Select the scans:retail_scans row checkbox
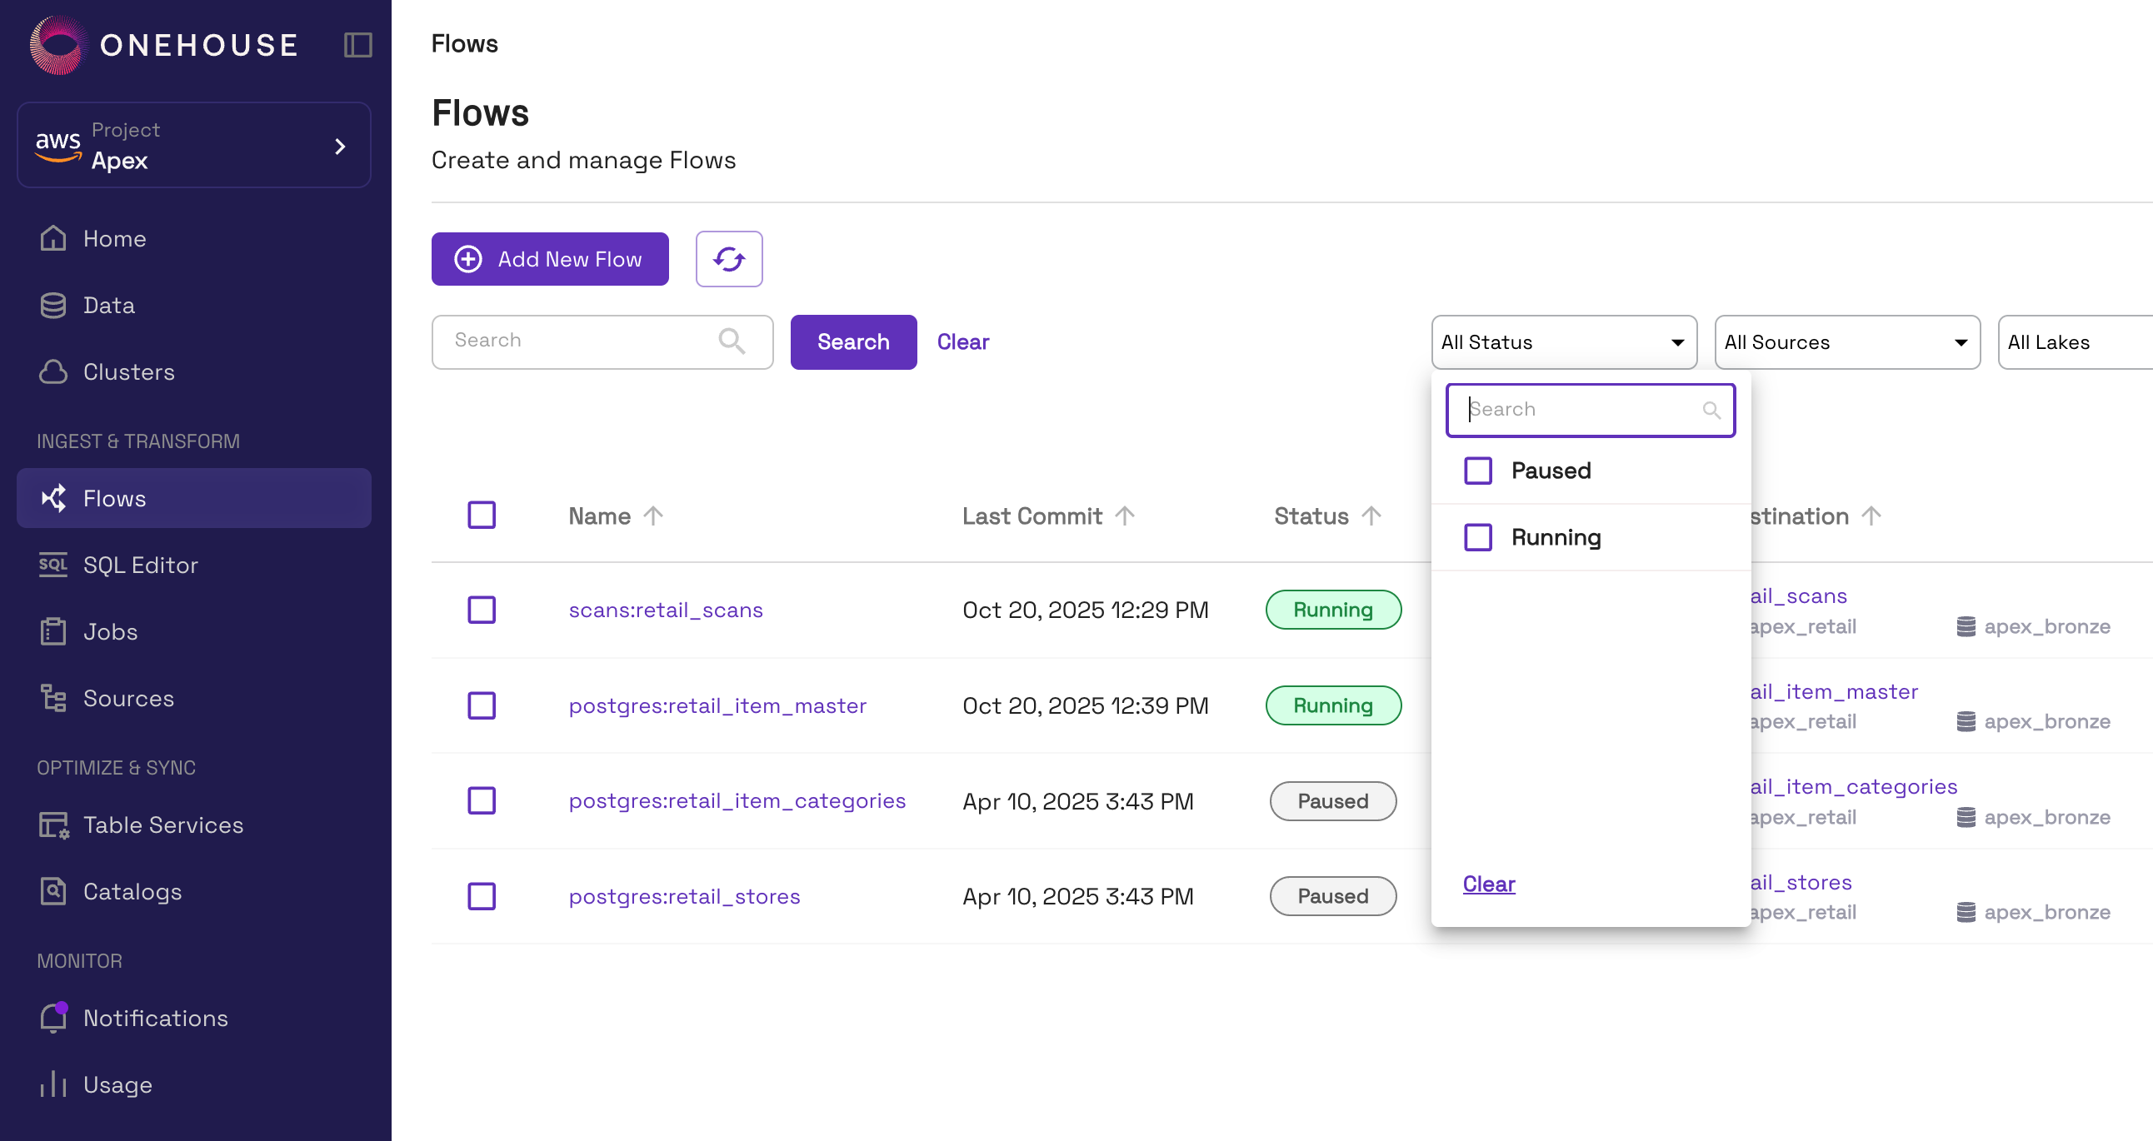This screenshot has height=1141, width=2153. click(482, 610)
